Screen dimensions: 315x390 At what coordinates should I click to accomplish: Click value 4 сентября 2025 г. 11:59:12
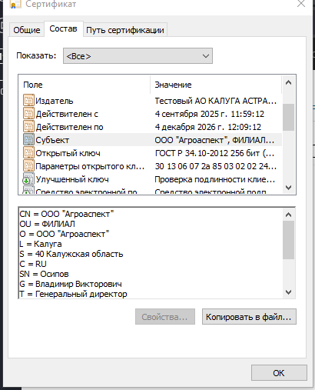(210, 114)
